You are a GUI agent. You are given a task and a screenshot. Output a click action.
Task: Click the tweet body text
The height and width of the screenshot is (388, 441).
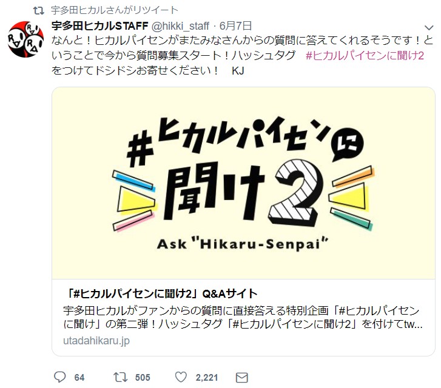(243, 55)
